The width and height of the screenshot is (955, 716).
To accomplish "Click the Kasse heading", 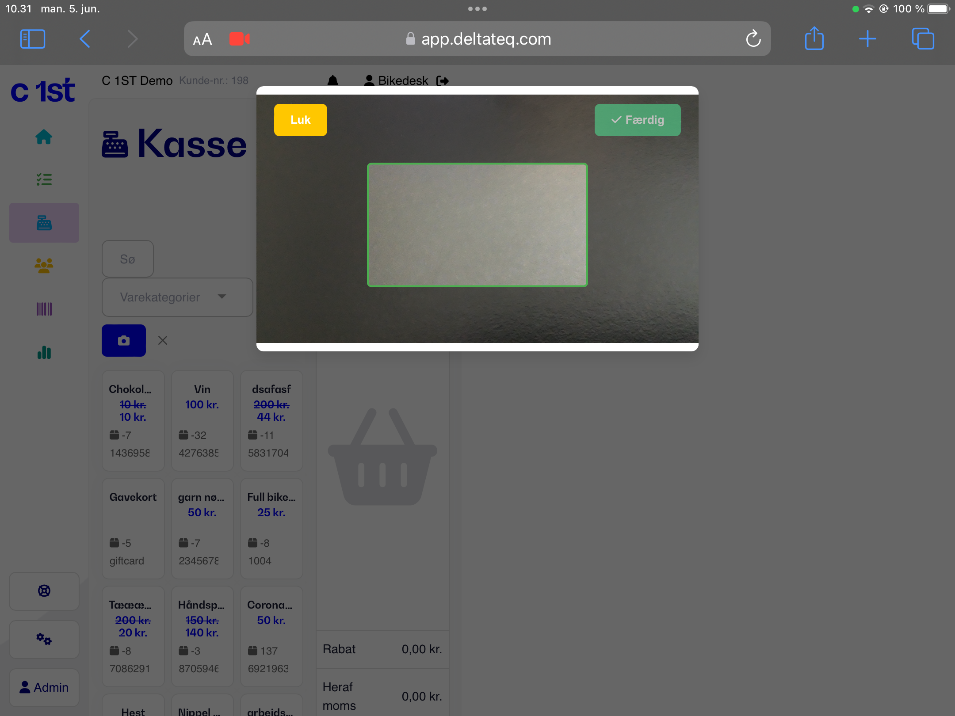I will tap(192, 144).
